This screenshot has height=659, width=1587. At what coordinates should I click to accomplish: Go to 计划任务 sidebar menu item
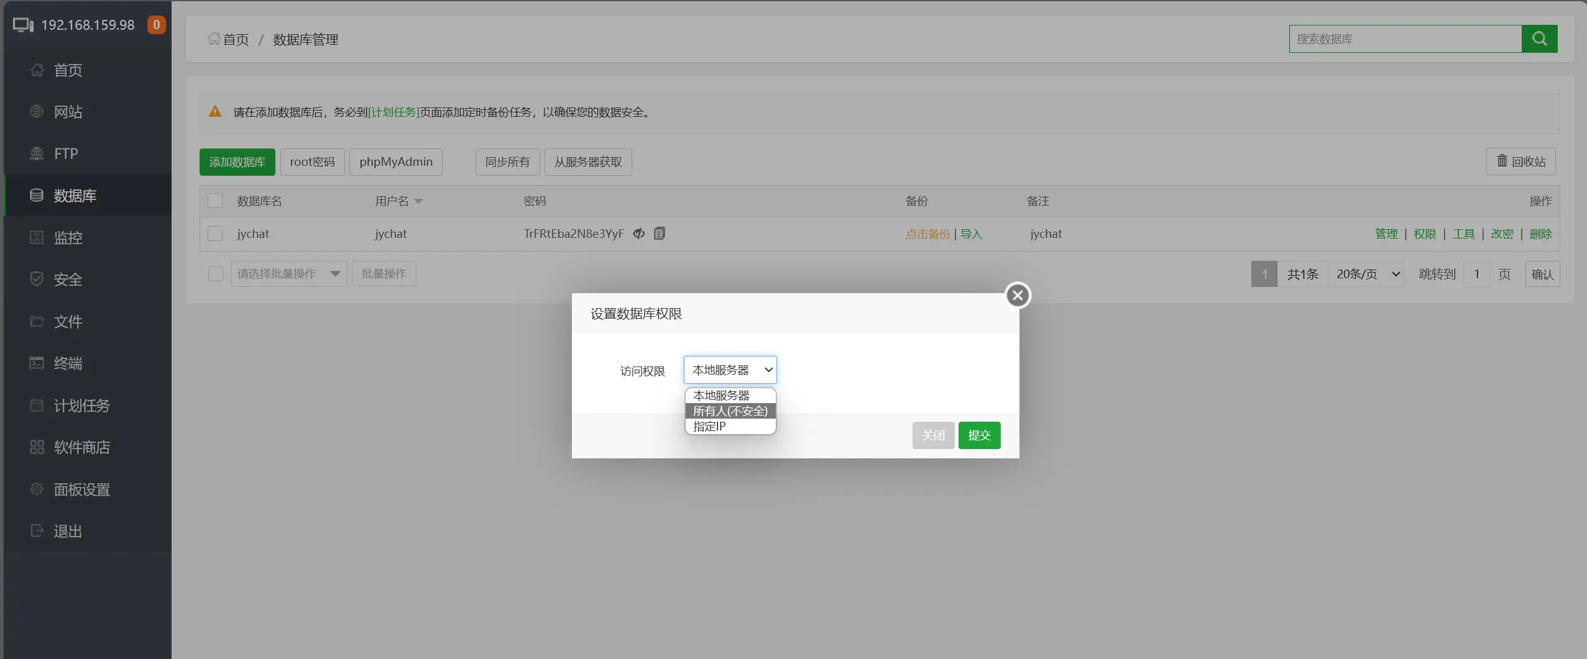point(81,406)
